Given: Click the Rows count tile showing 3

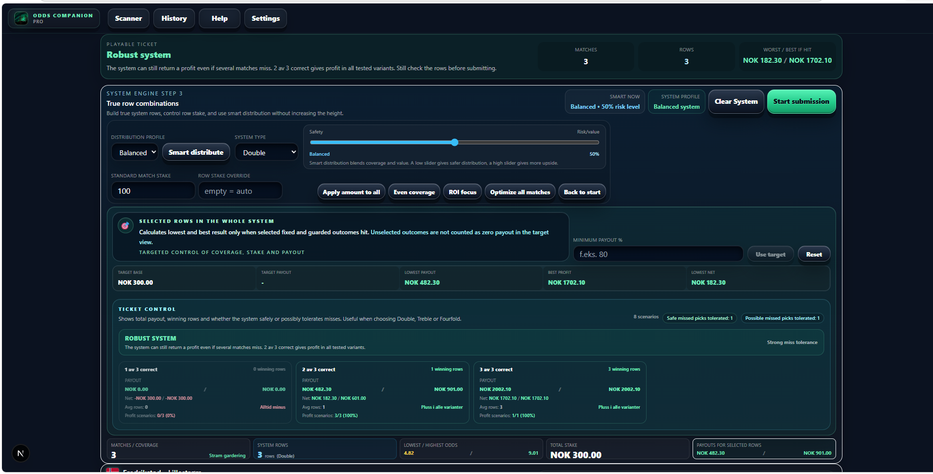Looking at the screenshot, I should (x=686, y=56).
